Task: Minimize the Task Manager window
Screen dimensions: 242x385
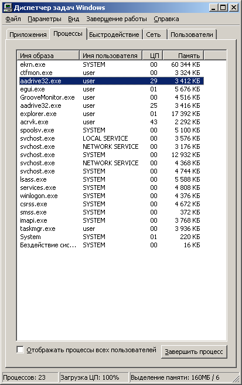Action: [x=213, y=8]
